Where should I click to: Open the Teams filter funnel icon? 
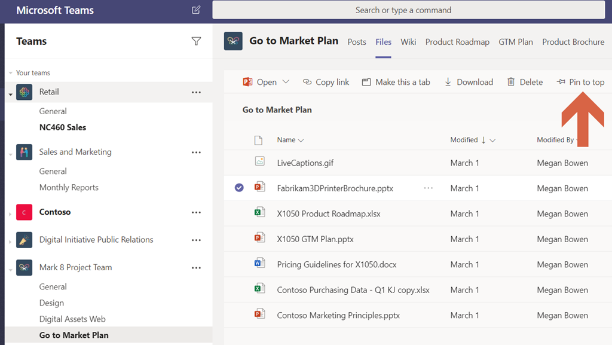(196, 41)
